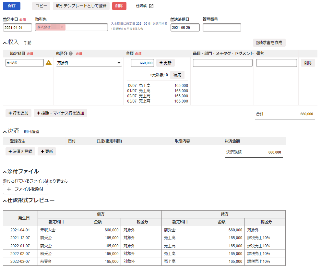The image size is (321, 269).
Task: Click the blue 保存 button
Action: (x=12, y=6)
